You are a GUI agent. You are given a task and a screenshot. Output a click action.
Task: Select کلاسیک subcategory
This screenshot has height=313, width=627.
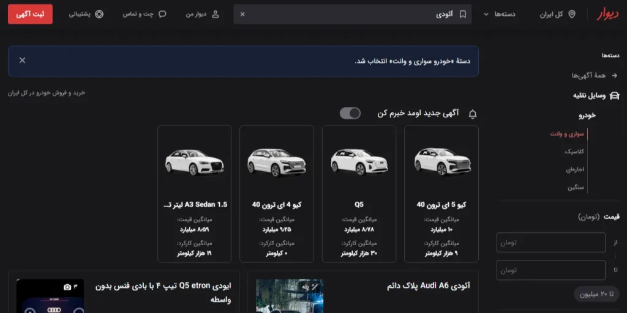coord(574,152)
